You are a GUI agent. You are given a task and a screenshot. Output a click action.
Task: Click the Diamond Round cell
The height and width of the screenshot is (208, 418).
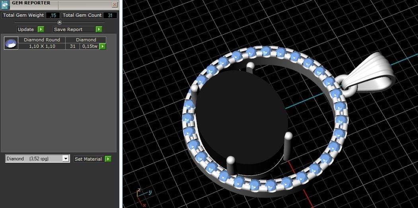[42, 40]
